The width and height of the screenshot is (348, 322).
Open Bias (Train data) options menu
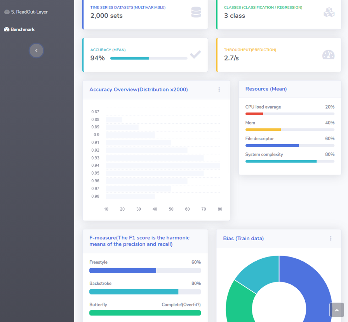331,238
